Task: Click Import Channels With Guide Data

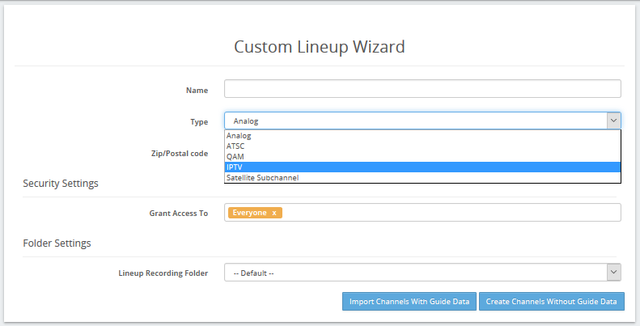Action: (x=409, y=302)
